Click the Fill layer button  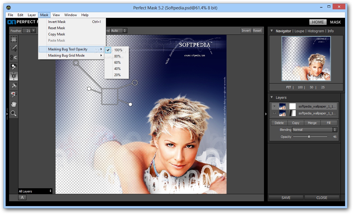[329, 123]
